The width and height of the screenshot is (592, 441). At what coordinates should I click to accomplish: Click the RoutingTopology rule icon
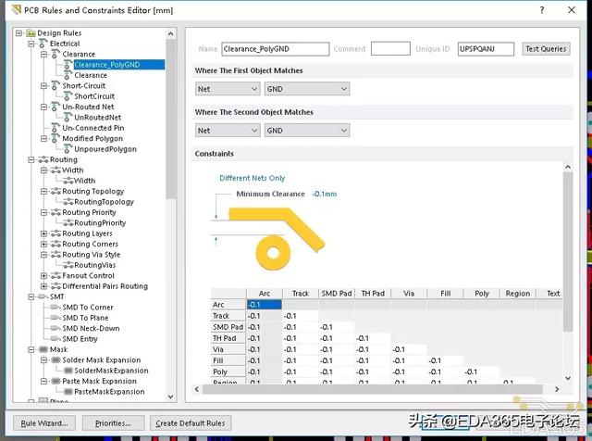pyautogui.click(x=68, y=202)
